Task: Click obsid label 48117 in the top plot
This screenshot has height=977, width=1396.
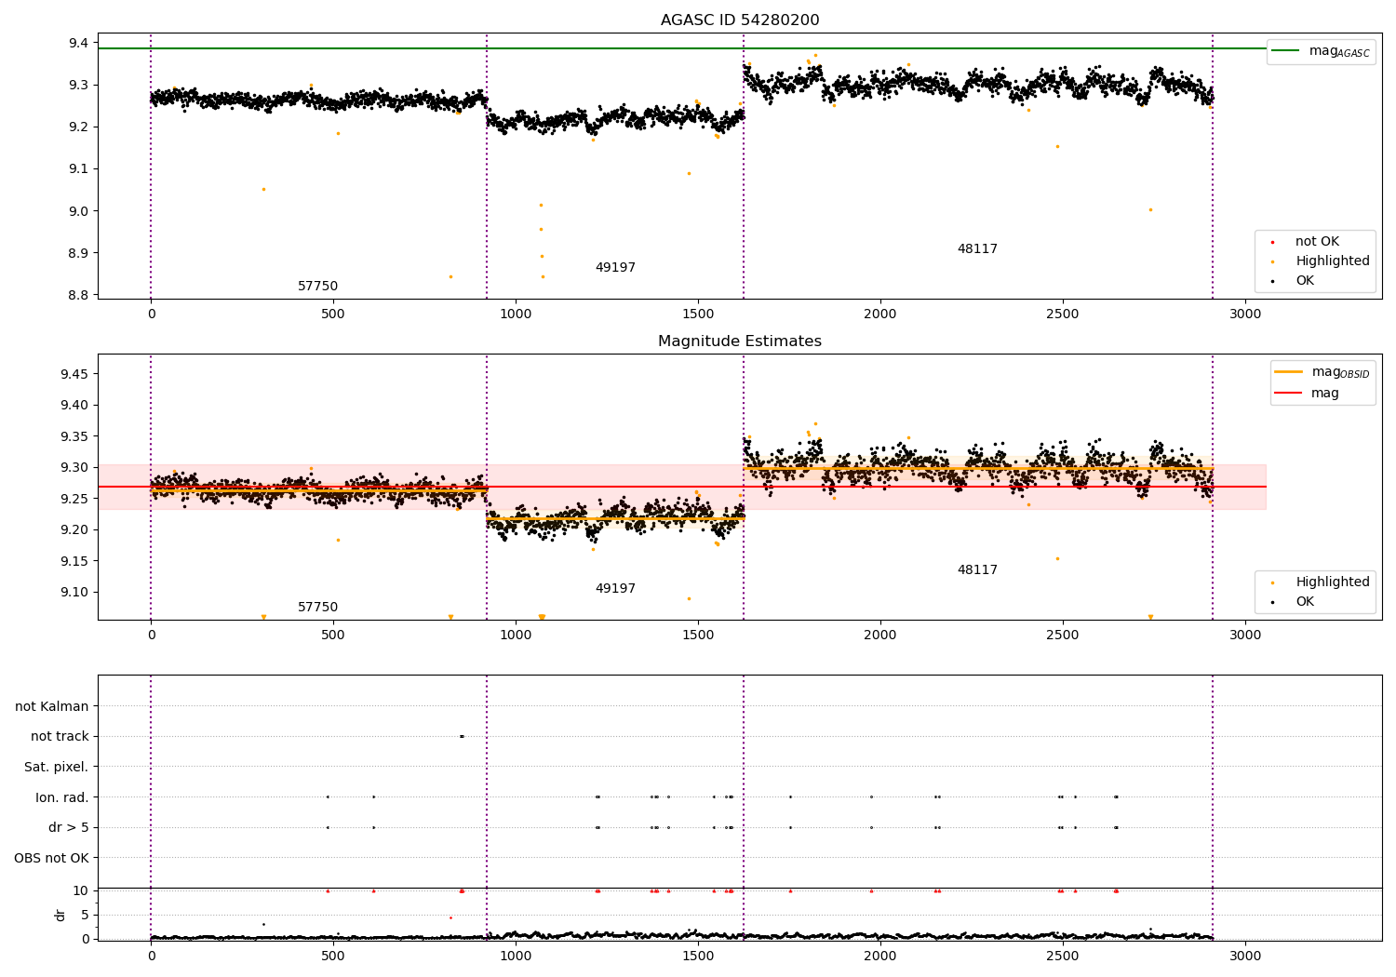Action: tap(977, 249)
